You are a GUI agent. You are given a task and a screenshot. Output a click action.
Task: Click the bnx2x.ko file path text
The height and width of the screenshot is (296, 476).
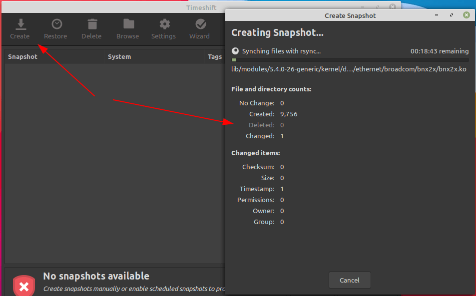tap(349, 69)
